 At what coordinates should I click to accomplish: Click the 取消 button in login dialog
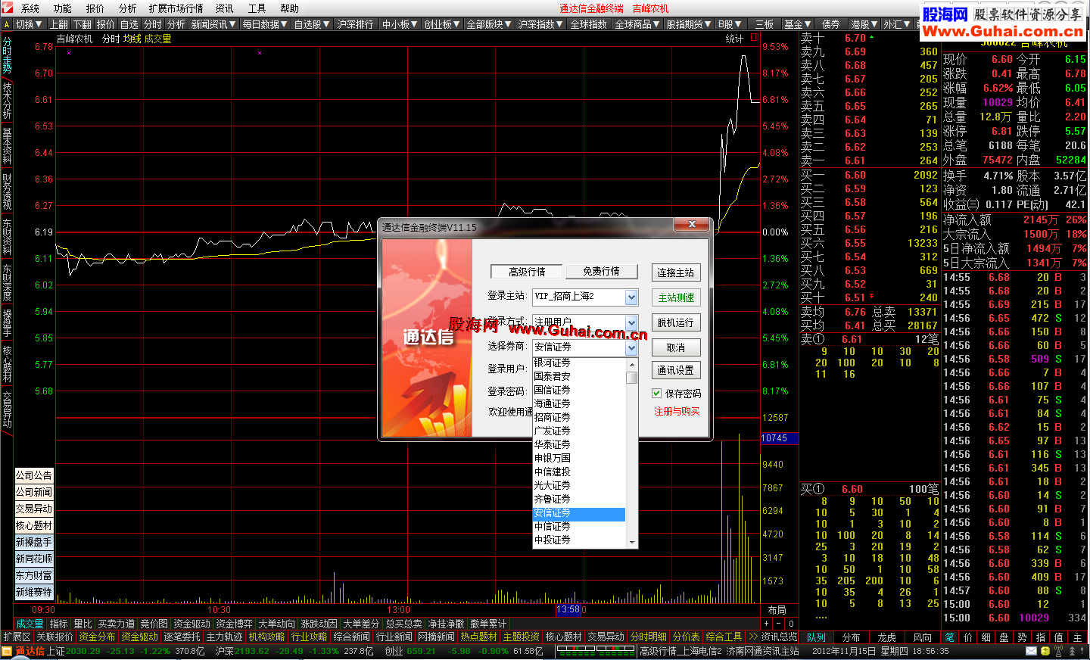pyautogui.click(x=676, y=347)
